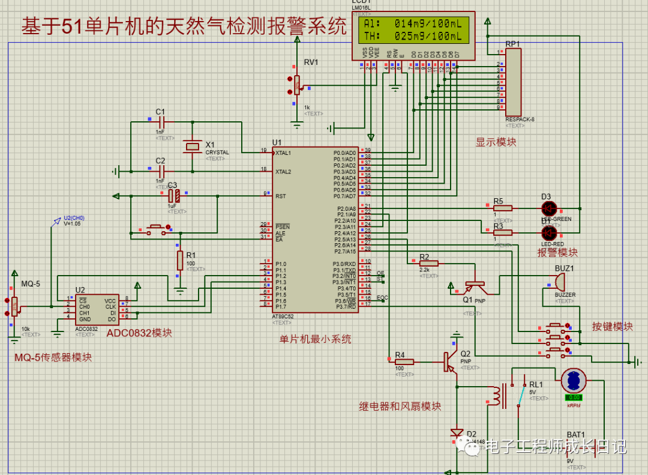Select diode D2

(x=457, y=433)
